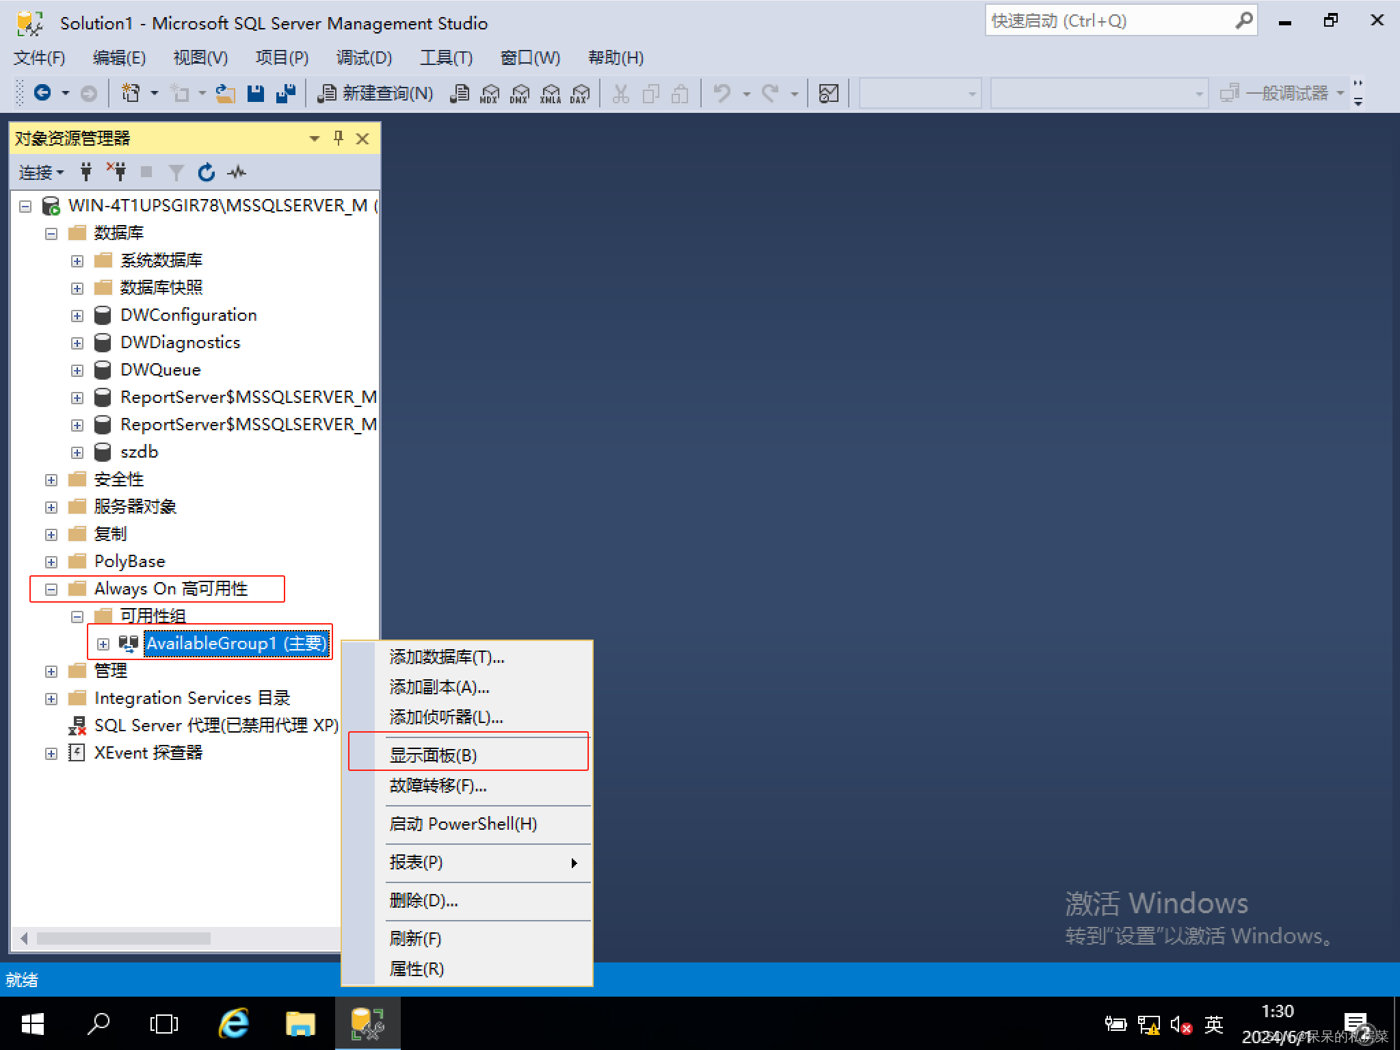Expand the 系统数据库 folder
Screen dimensions: 1400x1050
pyautogui.click(x=77, y=261)
